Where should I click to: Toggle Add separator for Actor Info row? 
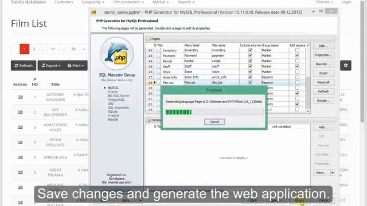297,77
